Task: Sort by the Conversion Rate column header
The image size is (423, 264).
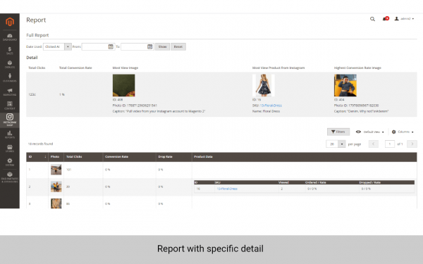Action: pyautogui.click(x=130, y=157)
